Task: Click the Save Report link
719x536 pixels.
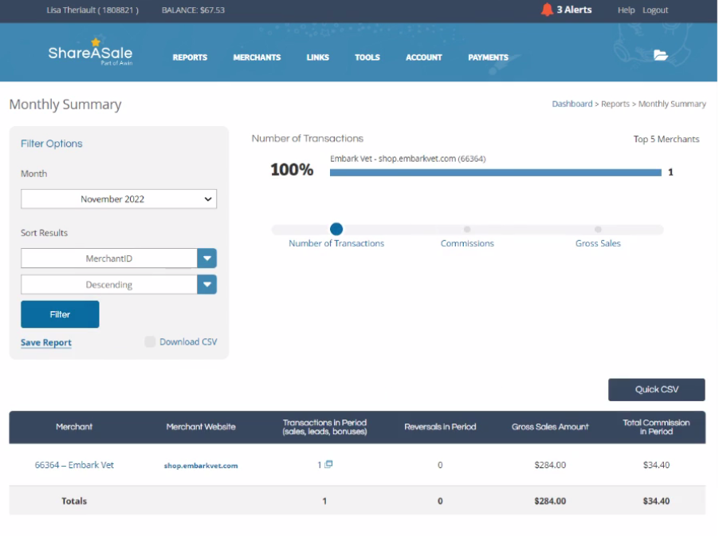Action: [x=46, y=342]
